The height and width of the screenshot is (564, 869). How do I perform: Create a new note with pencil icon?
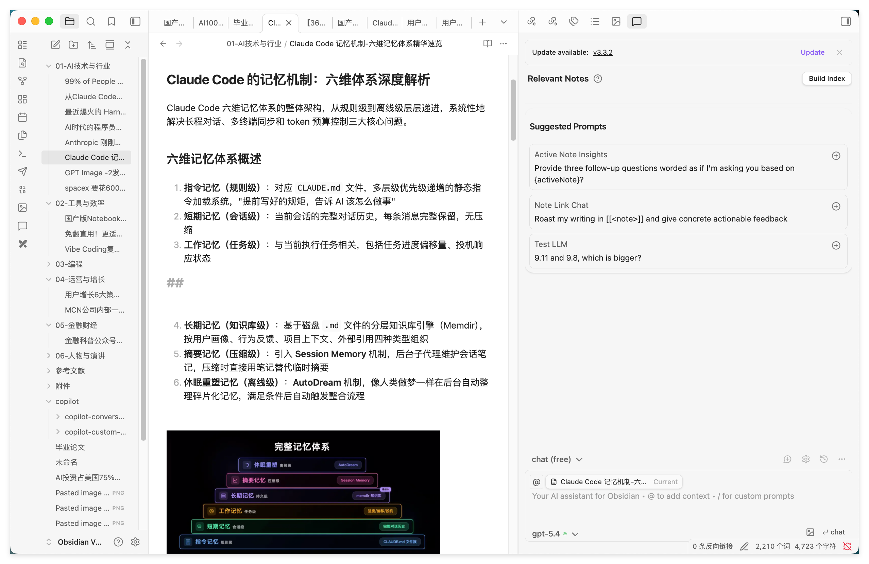tap(55, 45)
